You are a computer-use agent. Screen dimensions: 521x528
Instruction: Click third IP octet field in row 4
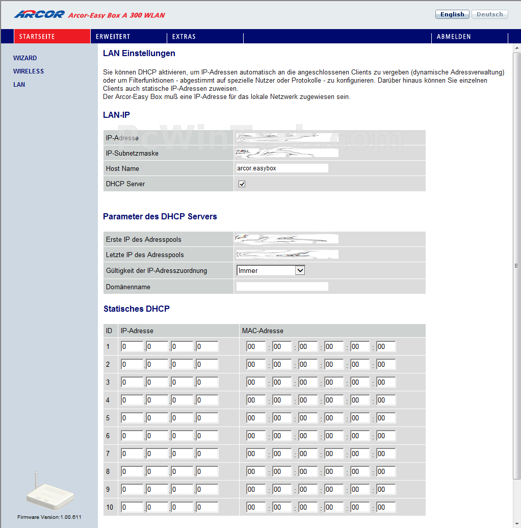pos(182,400)
